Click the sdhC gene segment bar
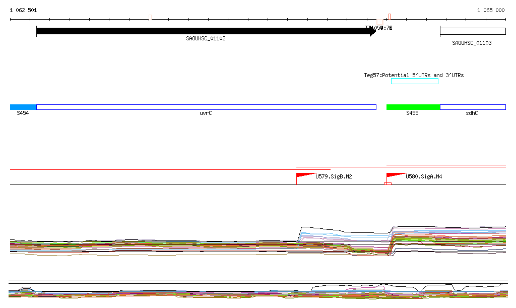This screenshot has width=516, height=308. 472,107
